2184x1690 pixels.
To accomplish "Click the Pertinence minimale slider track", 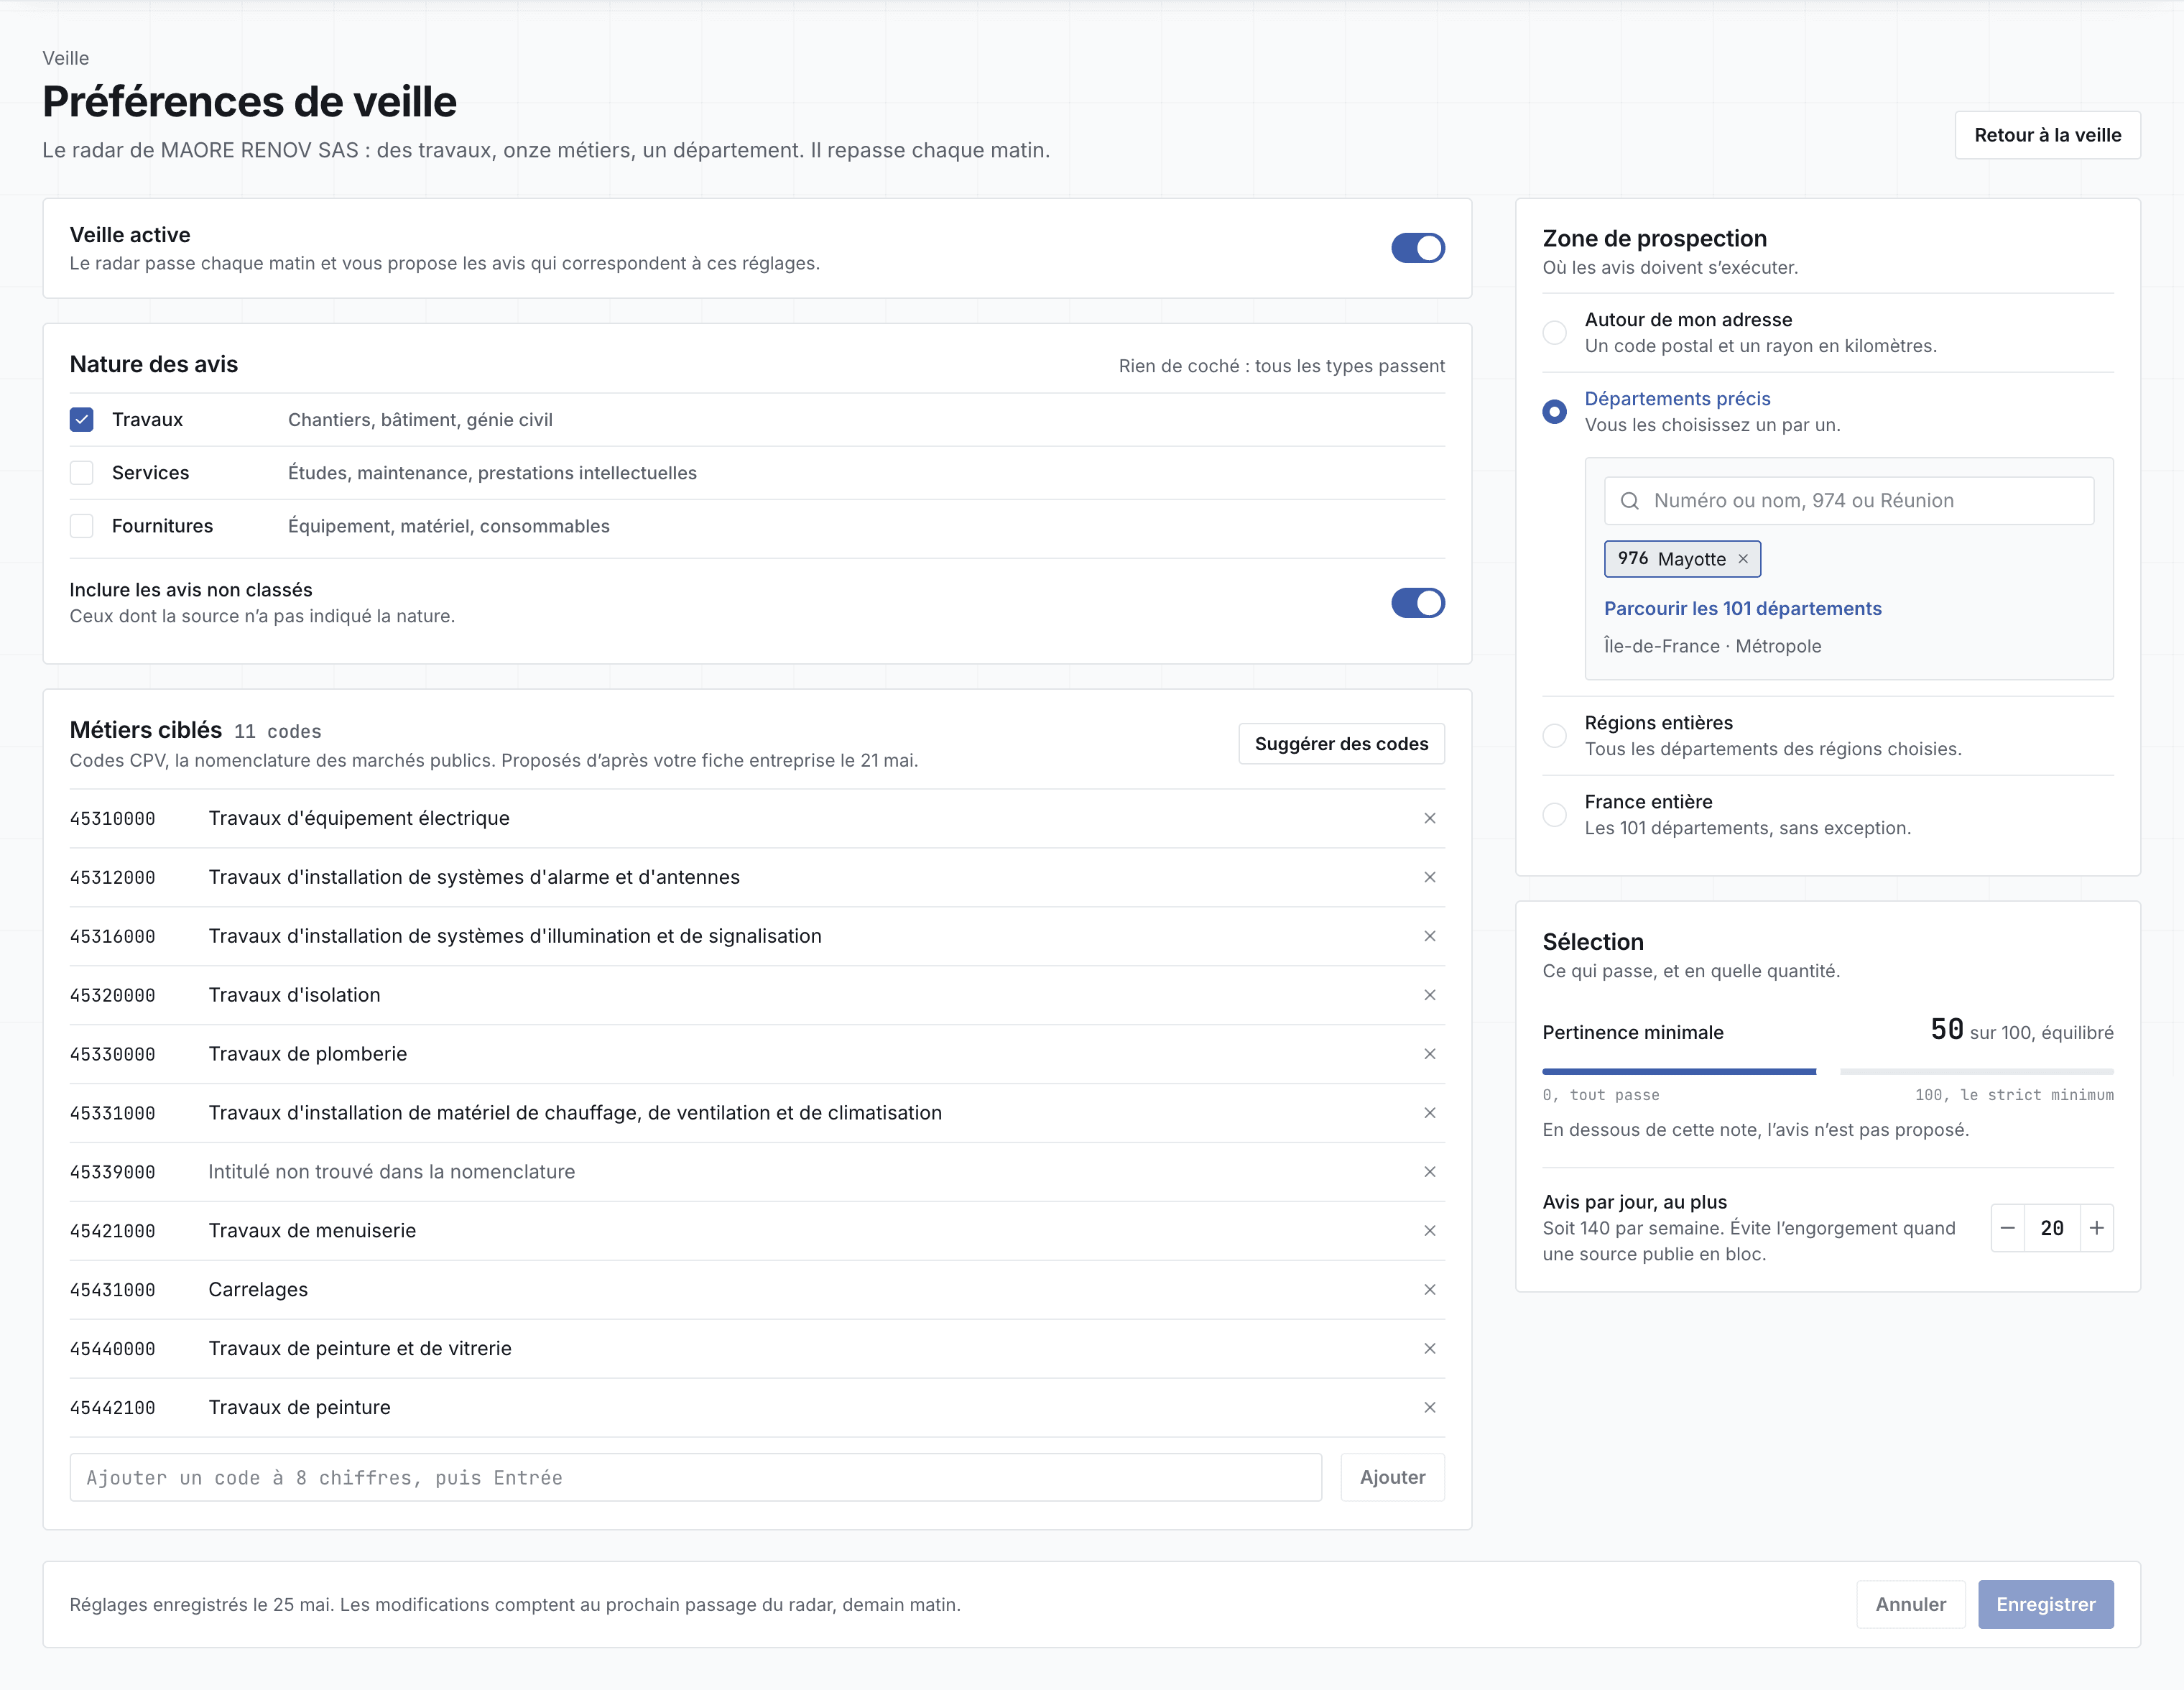I will tap(1828, 1071).
